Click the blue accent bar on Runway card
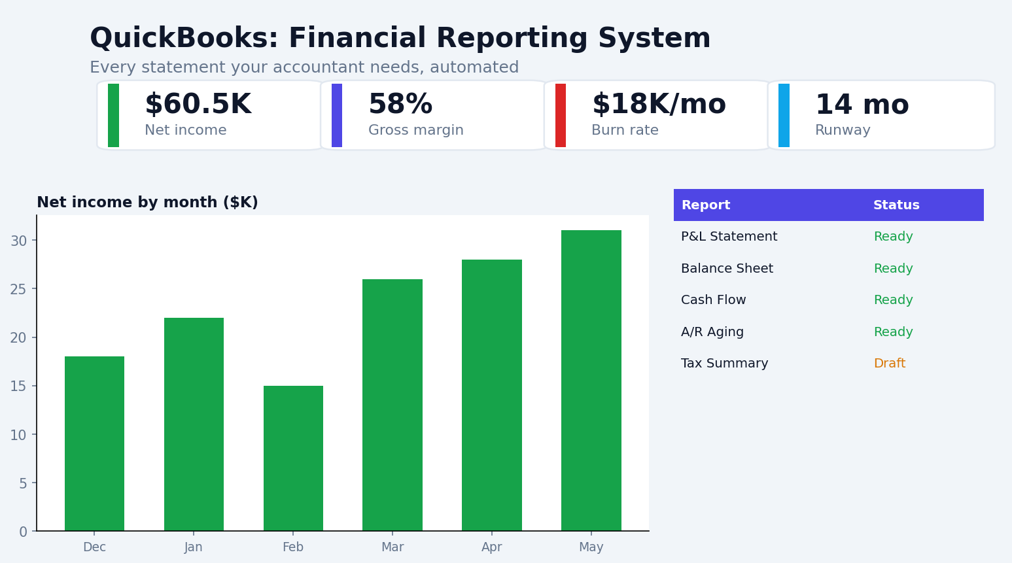This screenshot has height=563, width=1012. click(784, 115)
